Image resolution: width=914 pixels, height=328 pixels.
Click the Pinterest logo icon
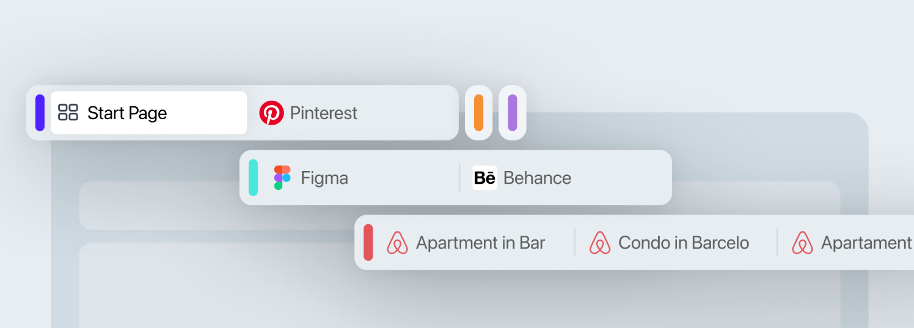(x=271, y=113)
